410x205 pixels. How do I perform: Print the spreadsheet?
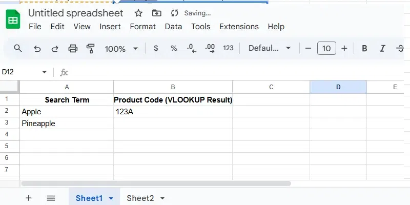coord(73,49)
